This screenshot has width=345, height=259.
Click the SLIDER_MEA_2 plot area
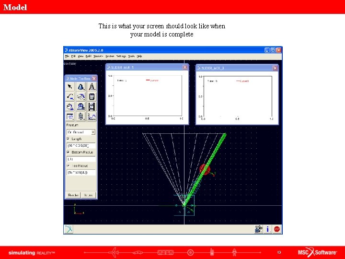237,96
